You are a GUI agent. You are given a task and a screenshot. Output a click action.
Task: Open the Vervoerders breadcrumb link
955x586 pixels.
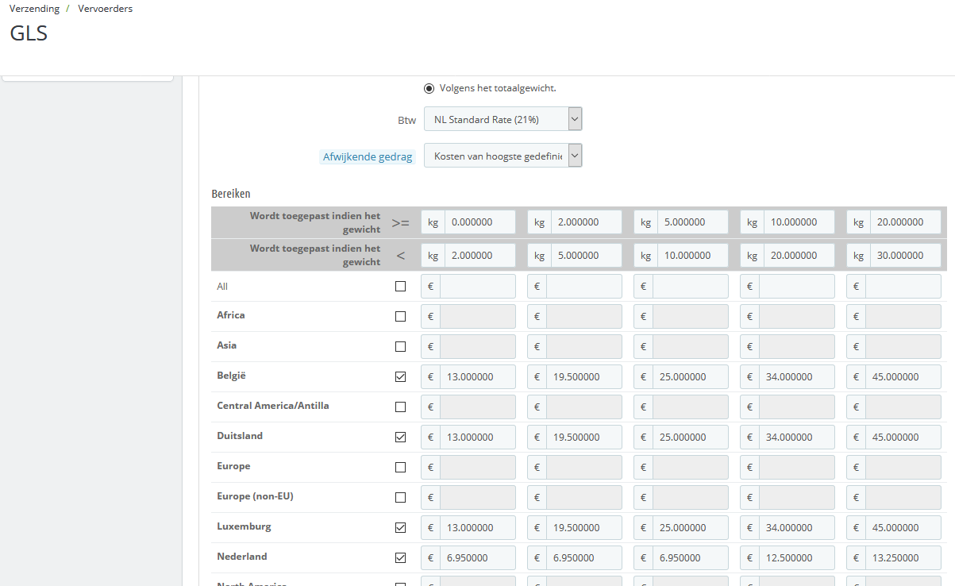point(106,9)
